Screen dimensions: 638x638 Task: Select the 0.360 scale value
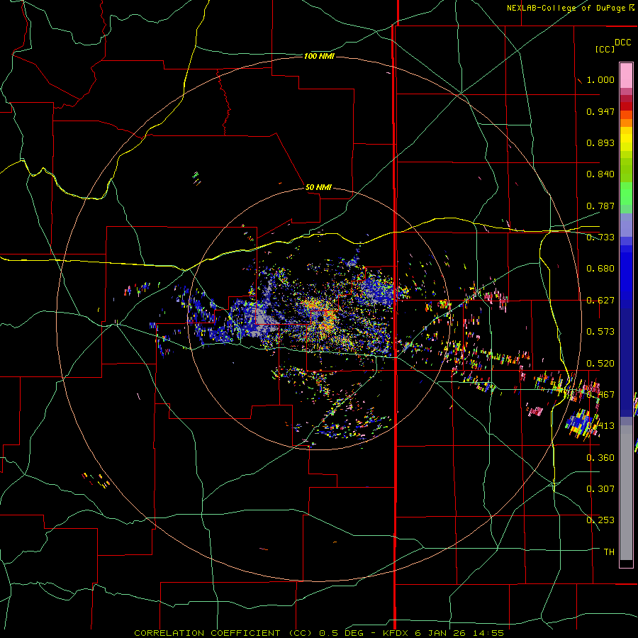(x=600, y=458)
